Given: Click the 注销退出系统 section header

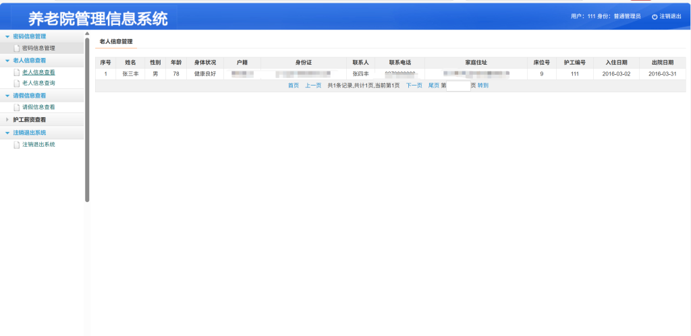Looking at the screenshot, I should pyautogui.click(x=42, y=133).
